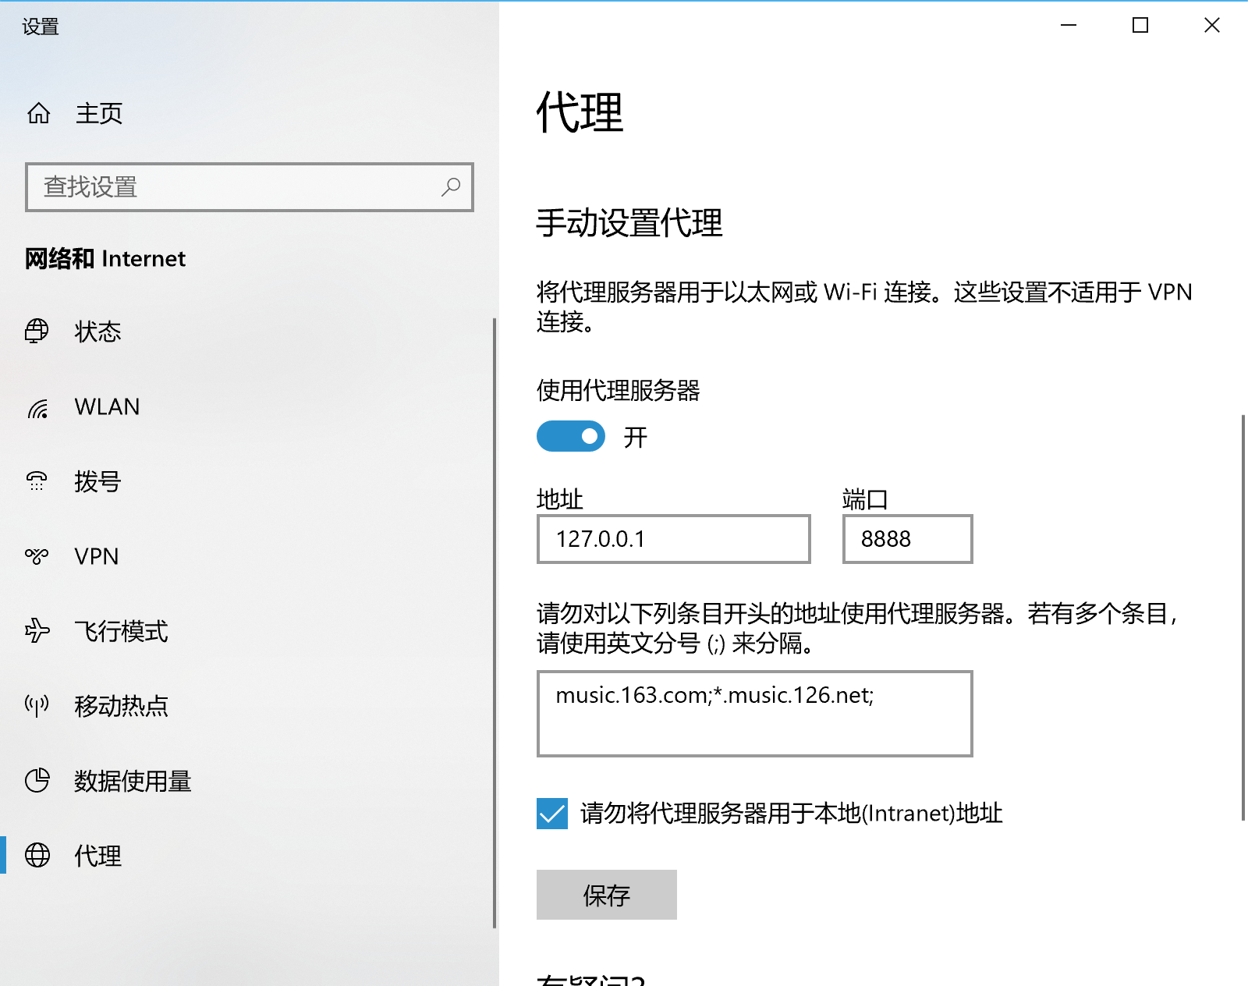Click the 保存 button
Viewport: 1248px width, 986px height.
pos(607,895)
